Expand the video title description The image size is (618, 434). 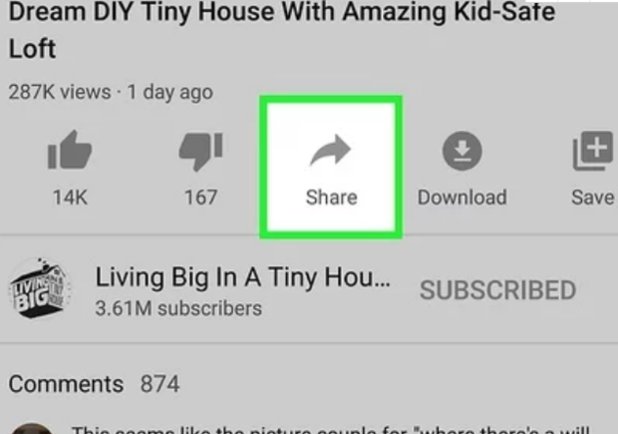[282, 30]
